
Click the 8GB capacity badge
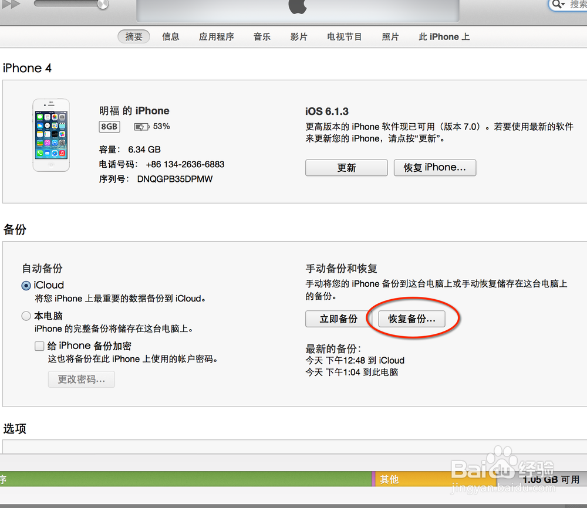[109, 127]
